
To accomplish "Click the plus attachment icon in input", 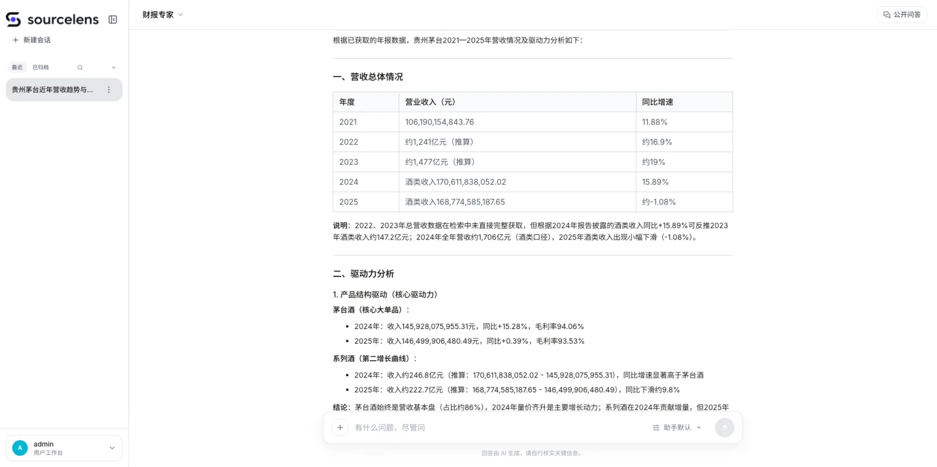I will coord(340,428).
